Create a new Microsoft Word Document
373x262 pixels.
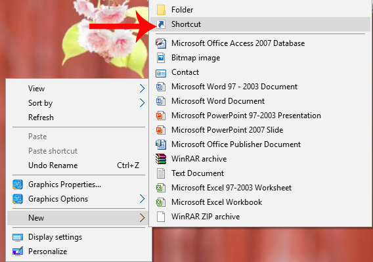point(260,101)
